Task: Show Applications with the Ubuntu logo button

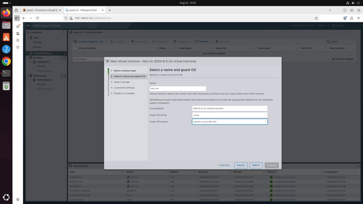Action: [x=6, y=197]
